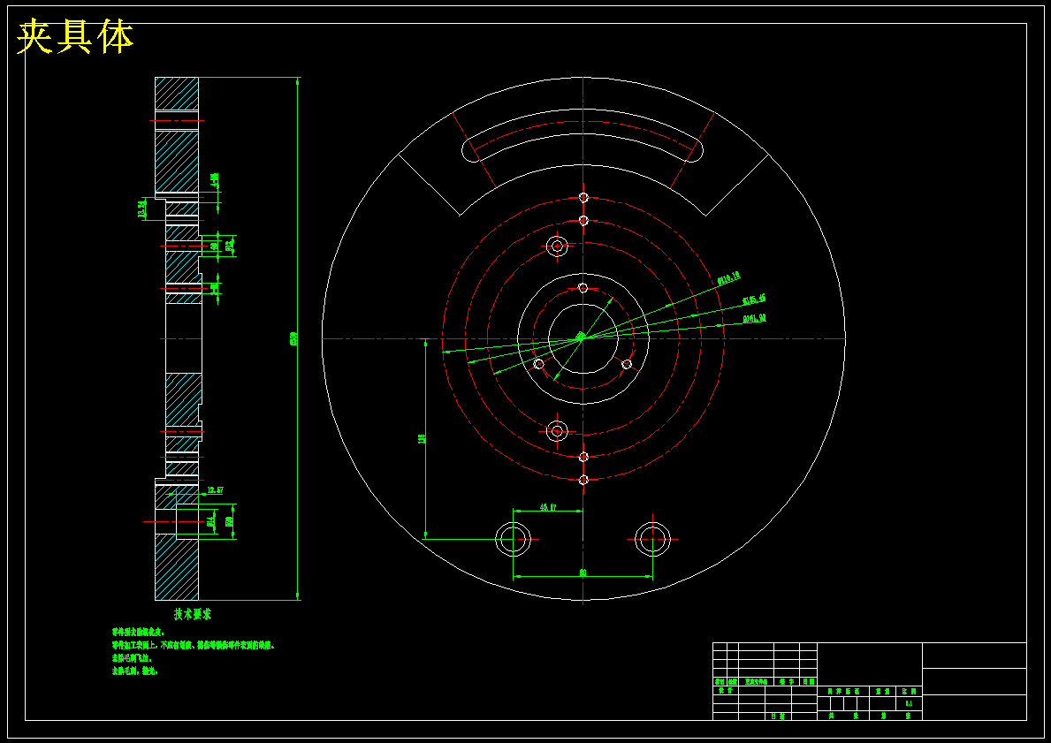Click the 比例 cell in the title block
This screenshot has width=1051, height=743.
point(909,692)
